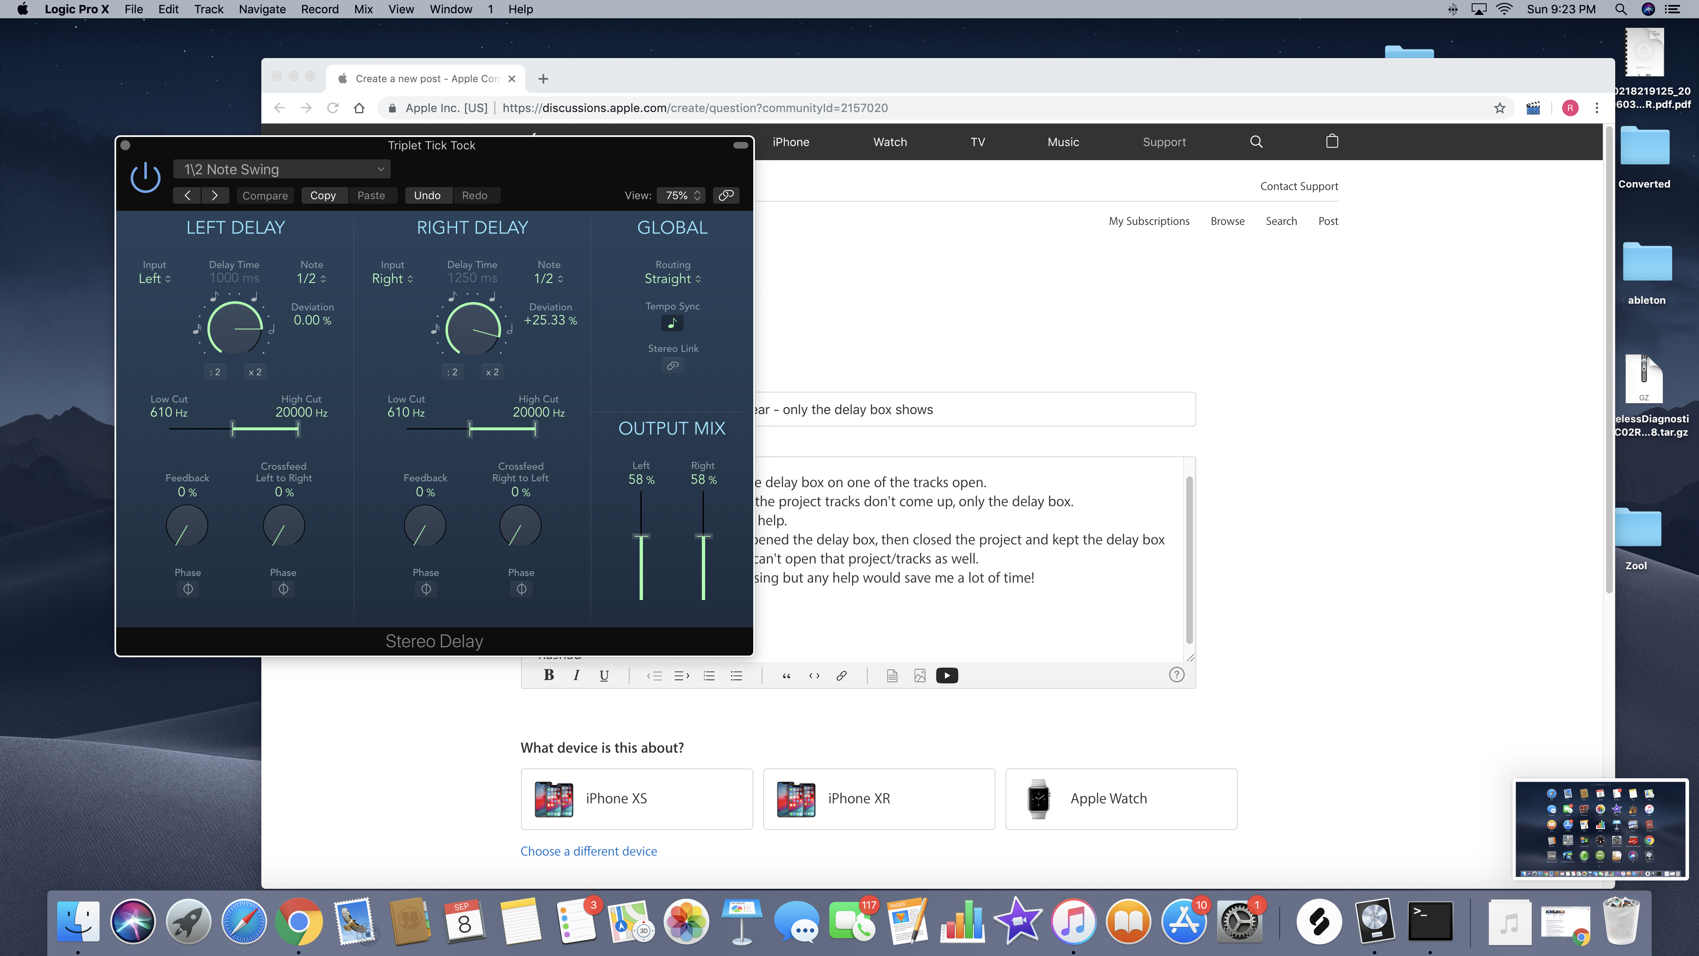Click the blockquote icon in editor toolbar

786,675
